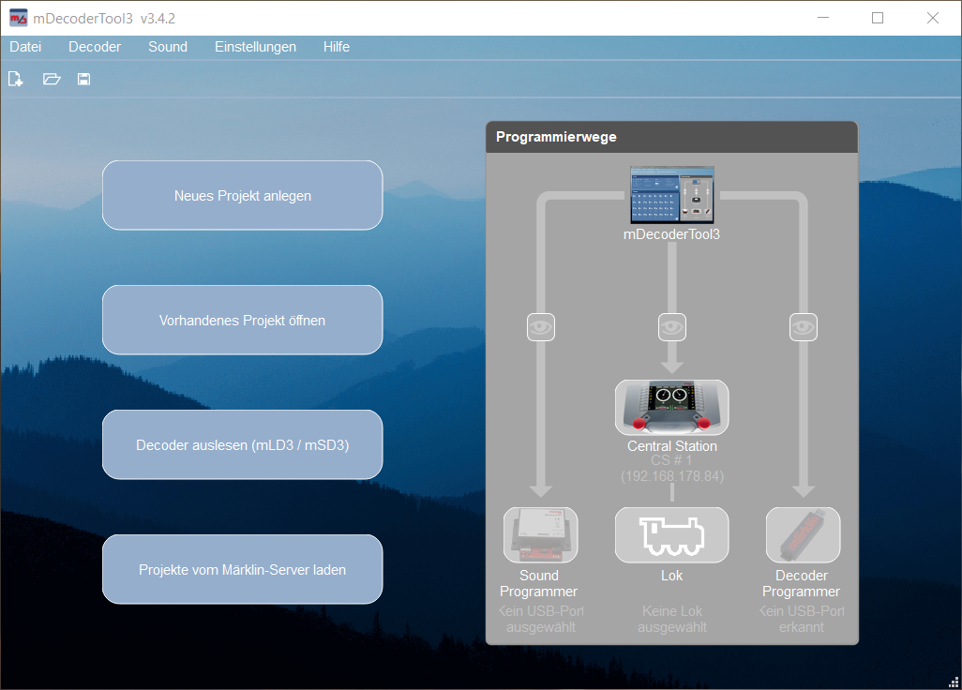Image resolution: width=962 pixels, height=690 pixels.
Task: Click Vorhandenes Projekt öffnen button
Action: pyautogui.click(x=242, y=321)
